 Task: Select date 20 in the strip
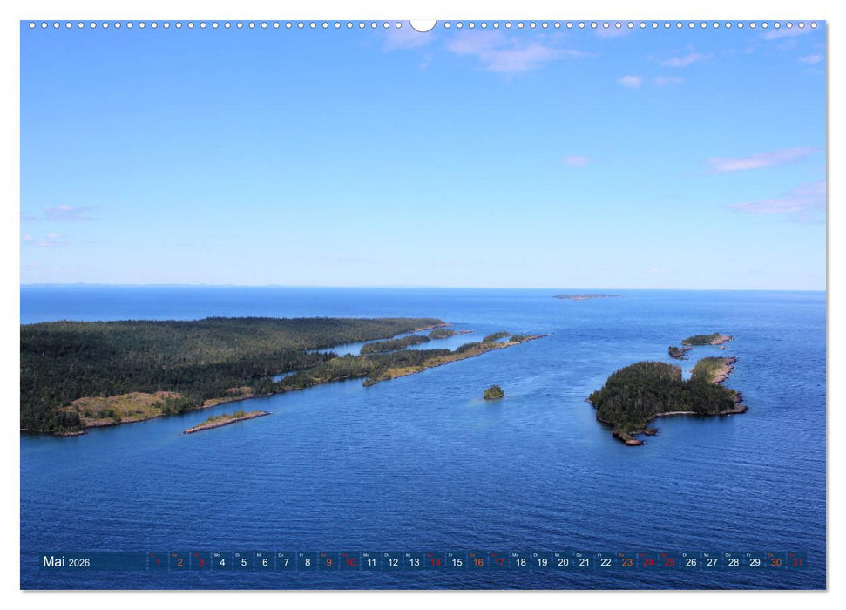[x=561, y=561]
